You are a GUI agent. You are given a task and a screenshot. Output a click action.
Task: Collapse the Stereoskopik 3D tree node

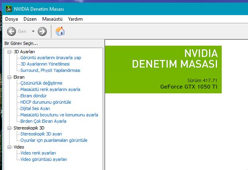pyautogui.click(x=9, y=128)
